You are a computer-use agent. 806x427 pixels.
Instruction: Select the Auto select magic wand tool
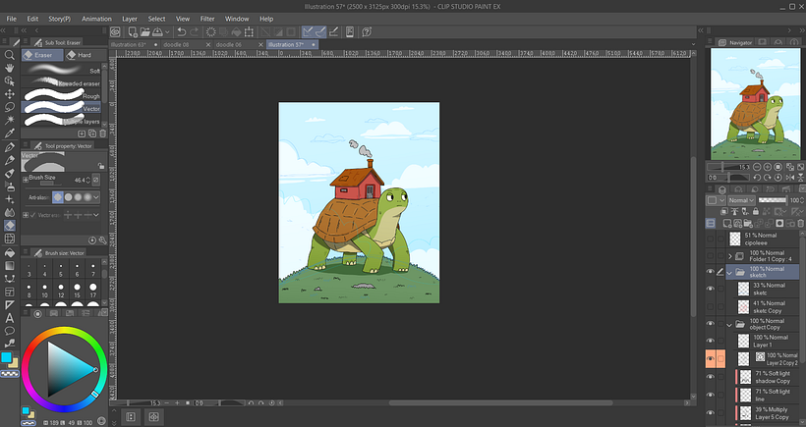click(x=9, y=120)
